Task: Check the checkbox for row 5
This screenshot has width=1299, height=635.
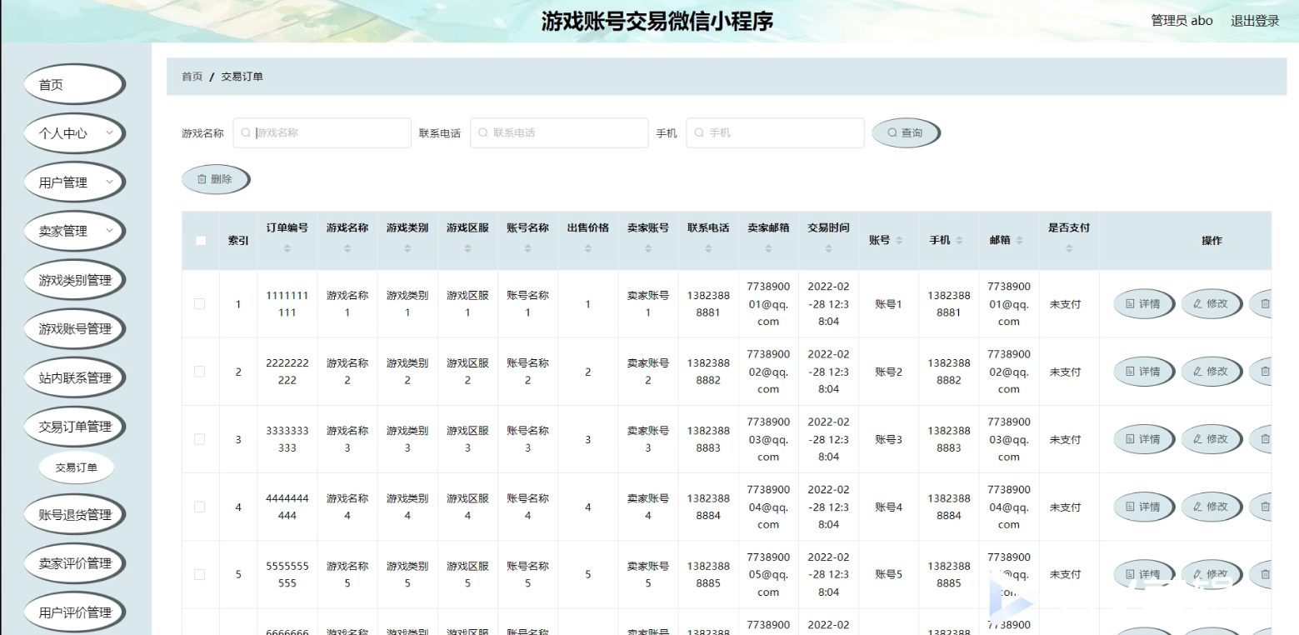Action: [200, 574]
